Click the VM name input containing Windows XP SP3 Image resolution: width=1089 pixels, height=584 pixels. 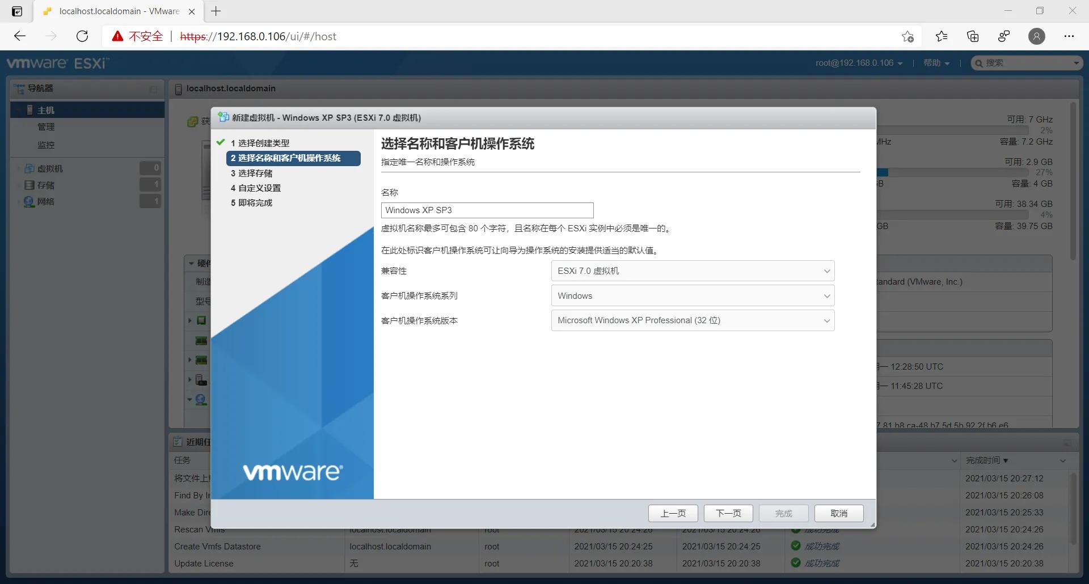(x=487, y=210)
